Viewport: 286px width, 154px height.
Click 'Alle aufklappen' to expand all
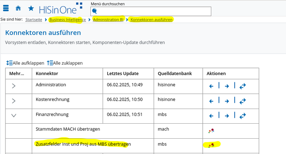(25, 63)
